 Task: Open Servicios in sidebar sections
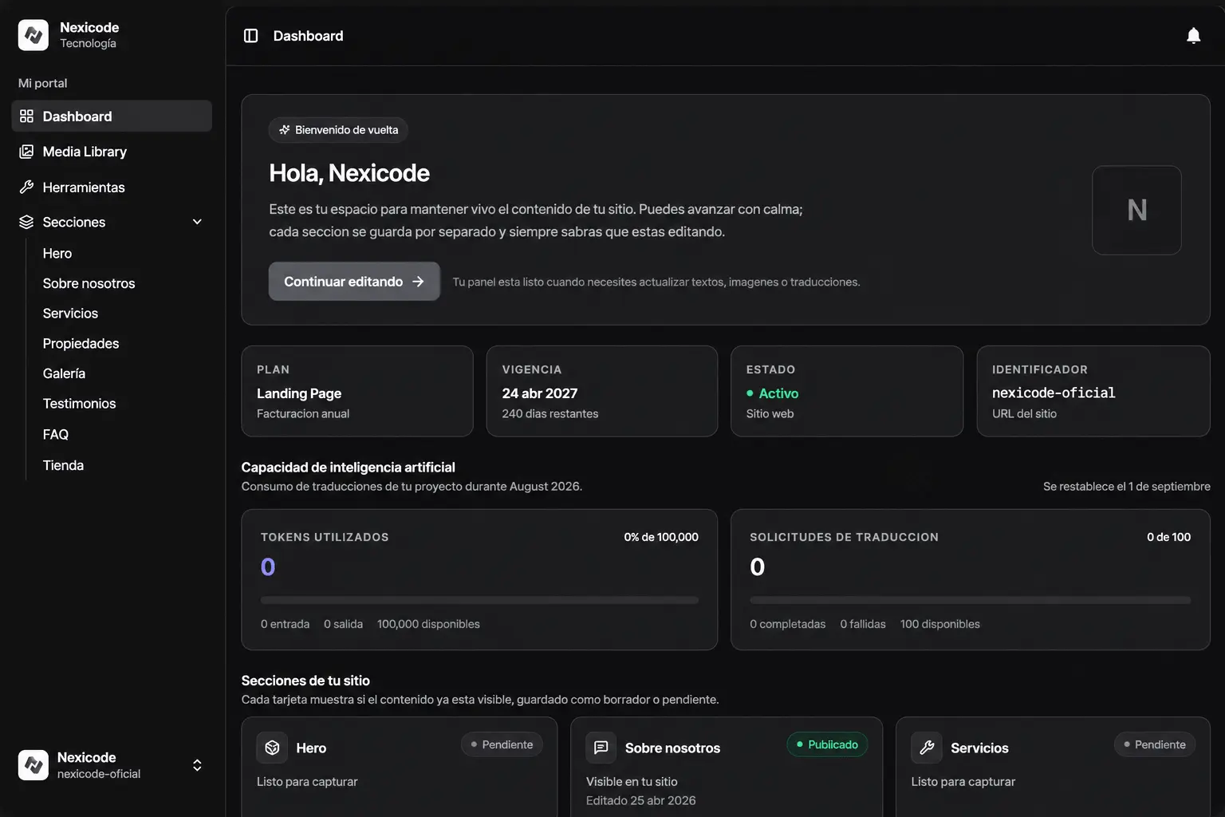click(70, 314)
